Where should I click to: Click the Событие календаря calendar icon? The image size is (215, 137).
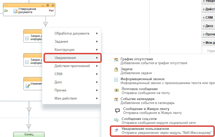[116, 100]
